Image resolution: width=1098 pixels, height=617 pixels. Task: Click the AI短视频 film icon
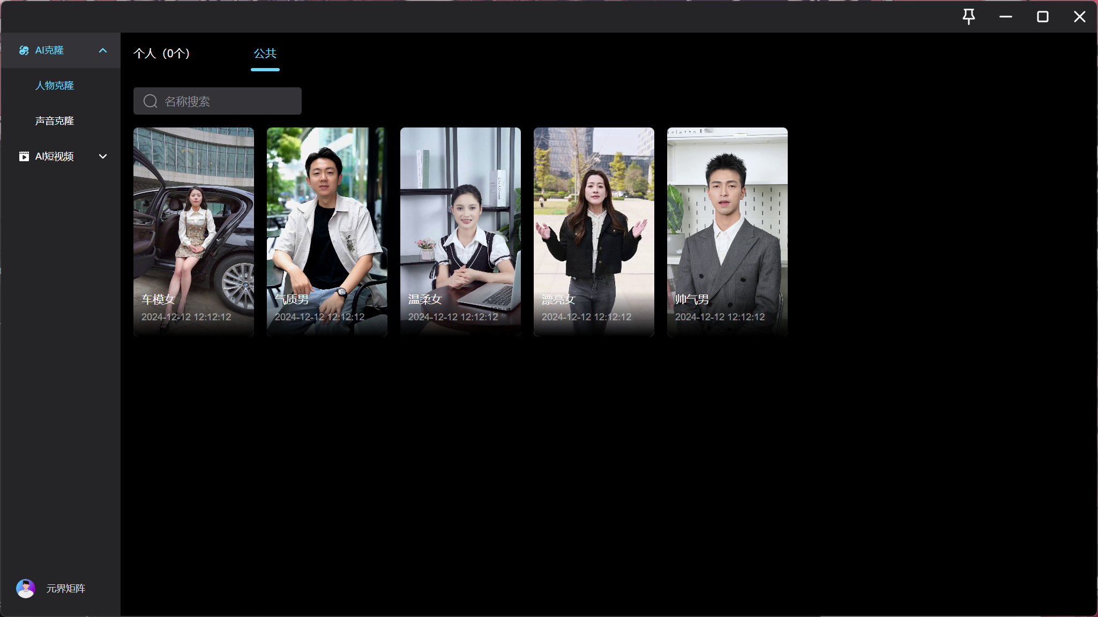[x=24, y=156]
